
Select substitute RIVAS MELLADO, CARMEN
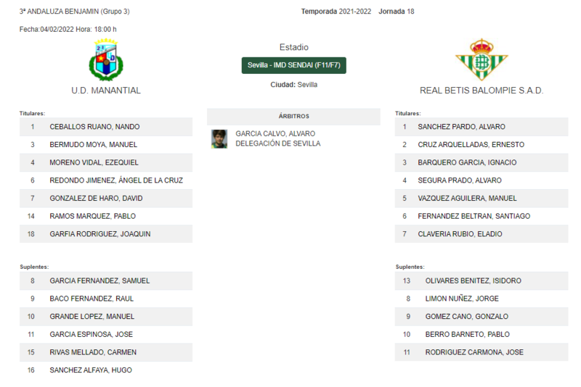pos(106,352)
